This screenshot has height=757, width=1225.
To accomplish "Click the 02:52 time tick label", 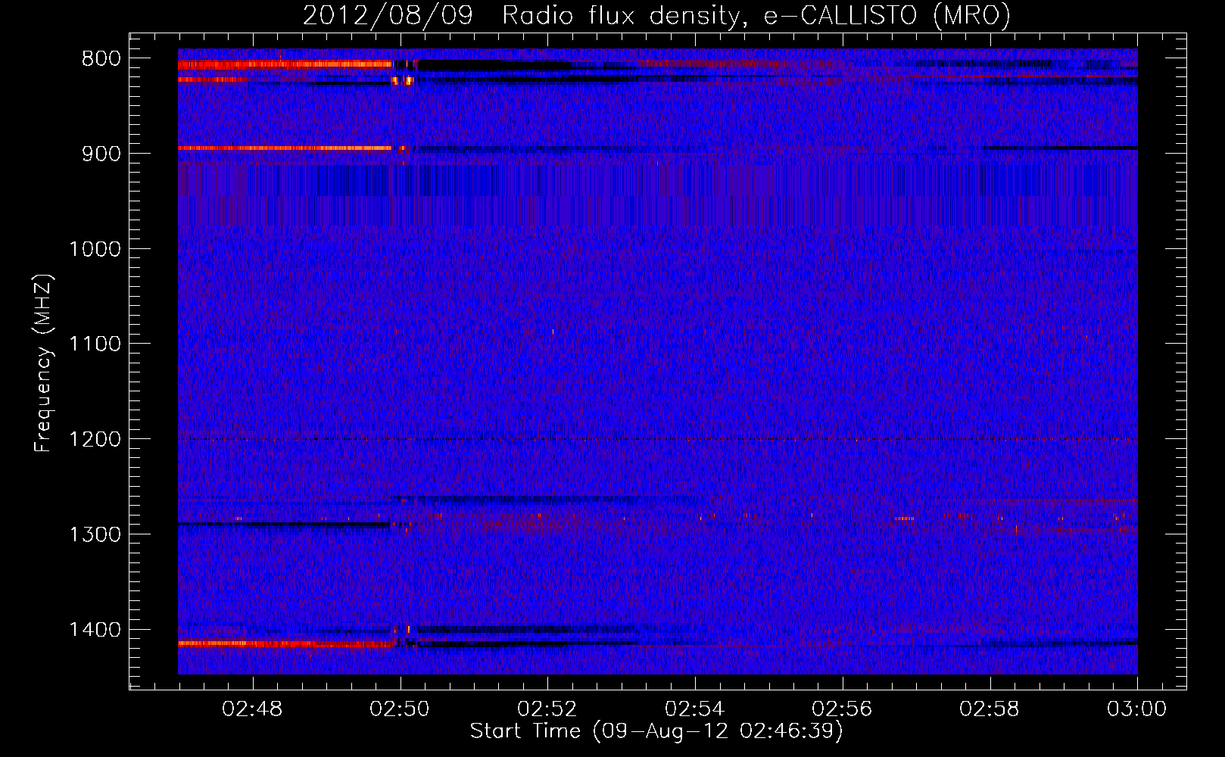I will [547, 709].
